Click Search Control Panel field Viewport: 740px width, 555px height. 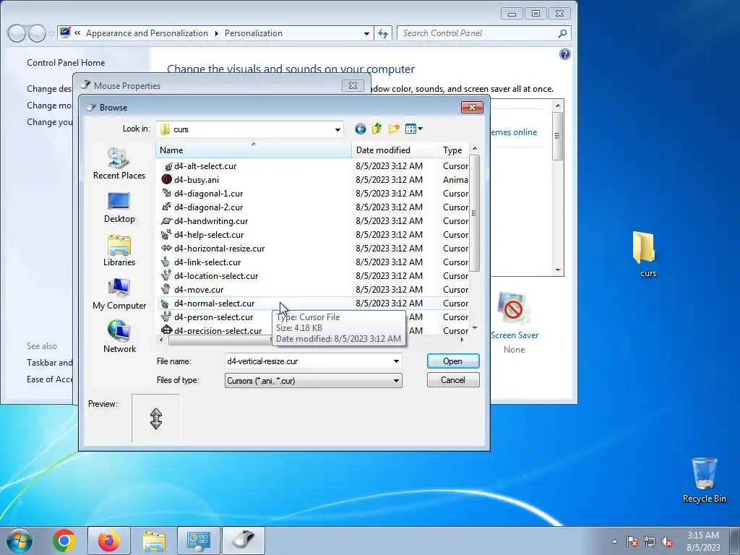(478, 33)
